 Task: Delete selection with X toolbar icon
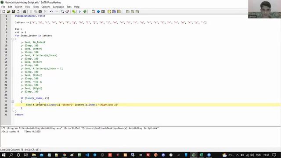click(45, 12)
